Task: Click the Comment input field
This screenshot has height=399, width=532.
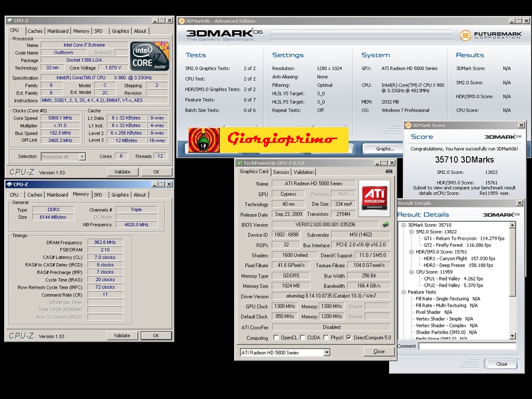Action: tap(467, 346)
